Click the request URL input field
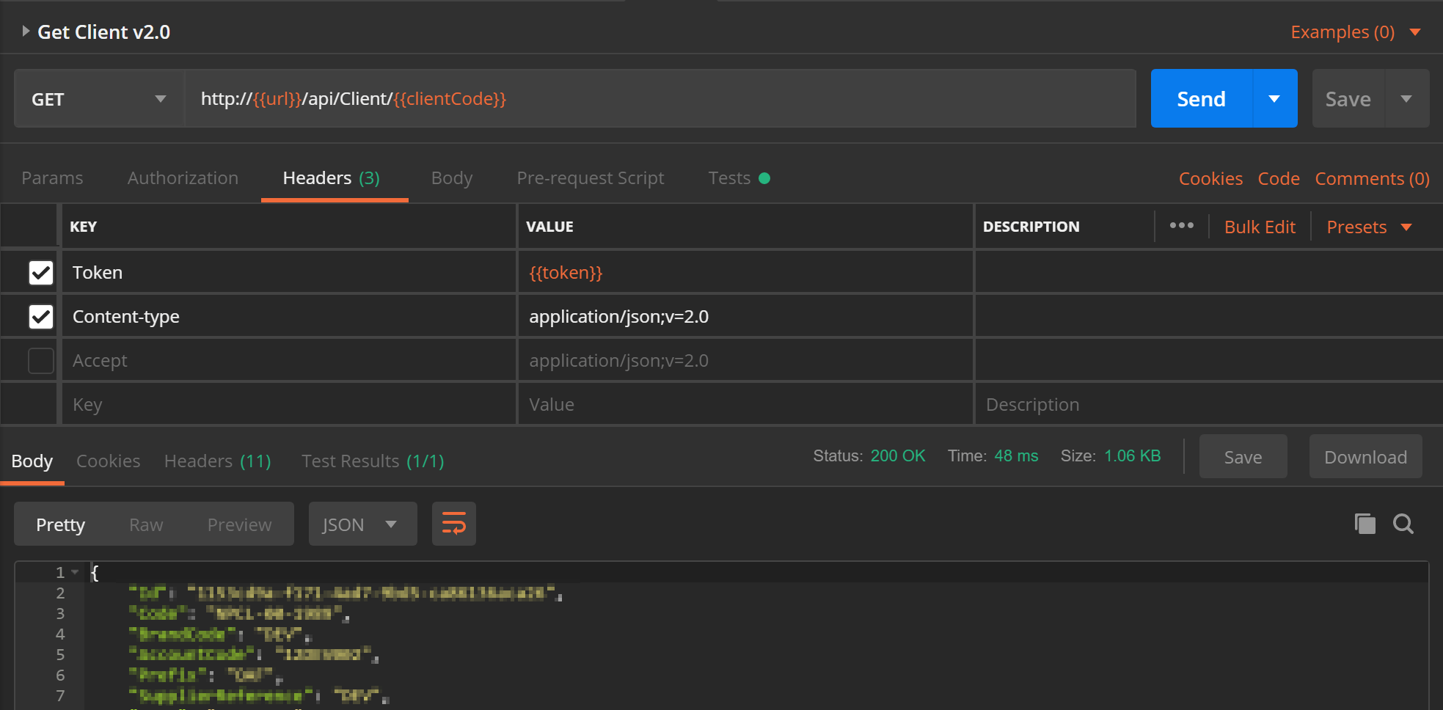The height and width of the screenshot is (710, 1443). [x=660, y=99]
